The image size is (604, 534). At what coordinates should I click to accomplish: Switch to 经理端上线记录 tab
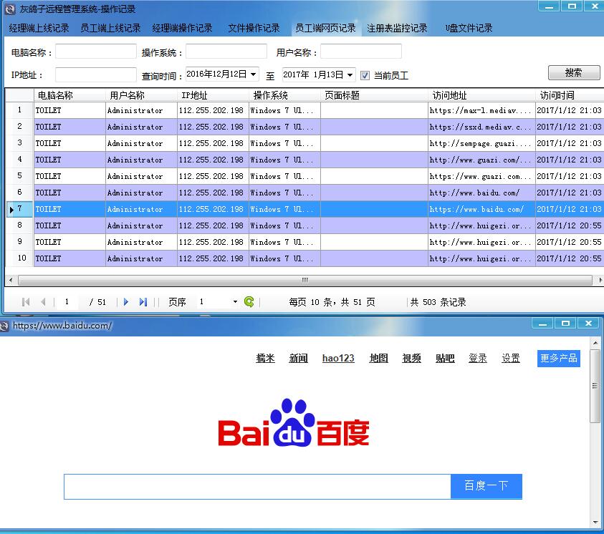[x=39, y=28]
